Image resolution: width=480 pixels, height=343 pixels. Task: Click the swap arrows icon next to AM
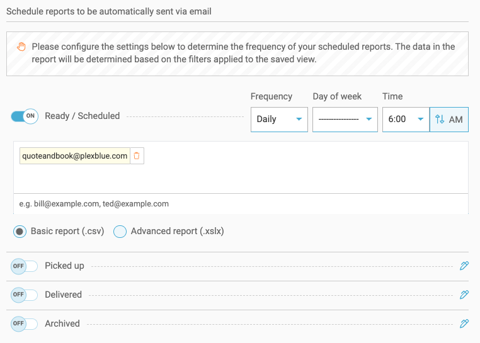click(x=440, y=120)
